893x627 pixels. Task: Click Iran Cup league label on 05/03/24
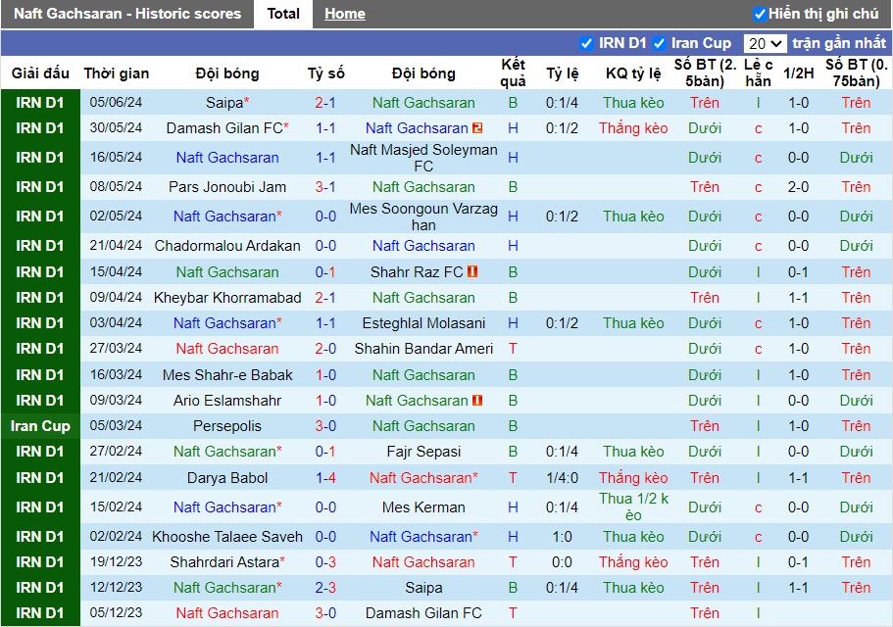pos(40,426)
